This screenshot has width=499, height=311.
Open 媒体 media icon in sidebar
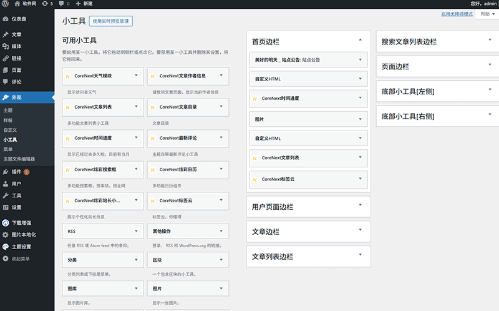pyautogui.click(x=6, y=46)
